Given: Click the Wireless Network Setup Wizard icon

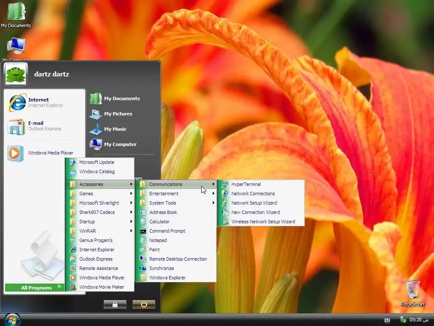Looking at the screenshot, I should 225,222.
